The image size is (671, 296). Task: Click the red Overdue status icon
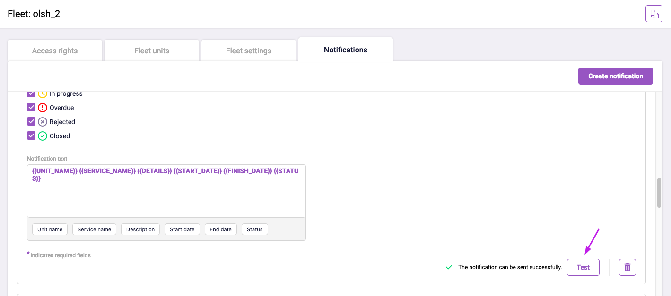pyautogui.click(x=43, y=108)
